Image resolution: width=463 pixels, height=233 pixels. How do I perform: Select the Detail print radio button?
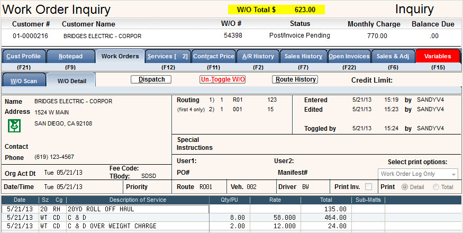tap(405, 187)
